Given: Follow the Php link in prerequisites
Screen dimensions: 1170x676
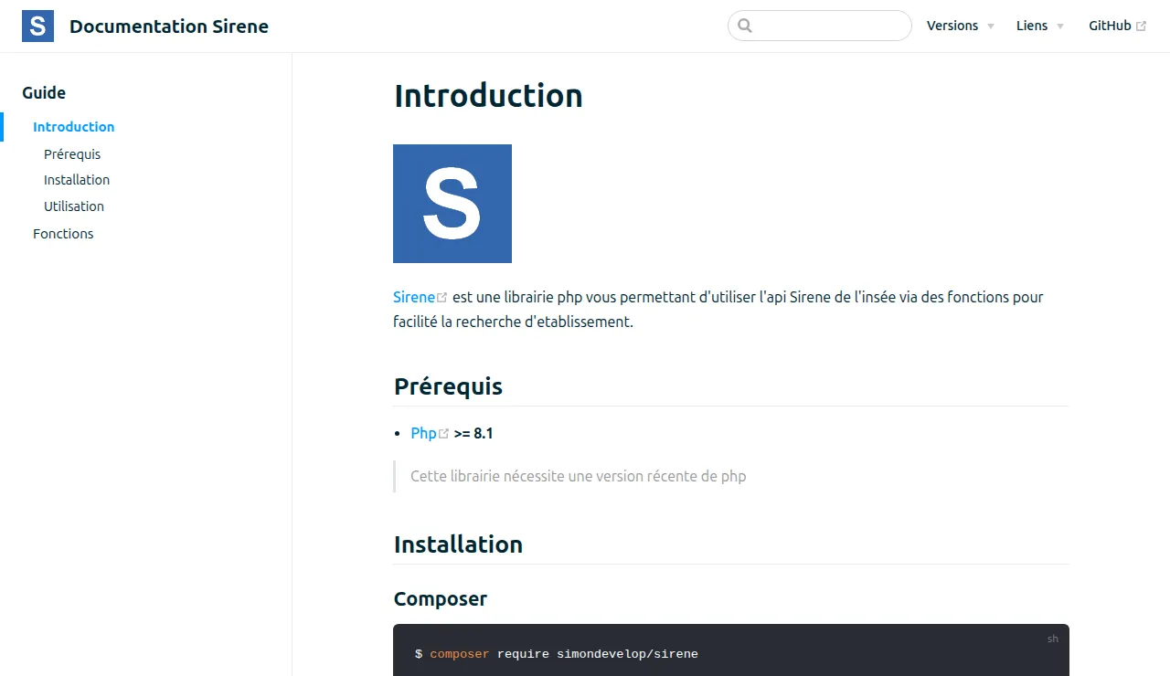Looking at the screenshot, I should point(424,433).
